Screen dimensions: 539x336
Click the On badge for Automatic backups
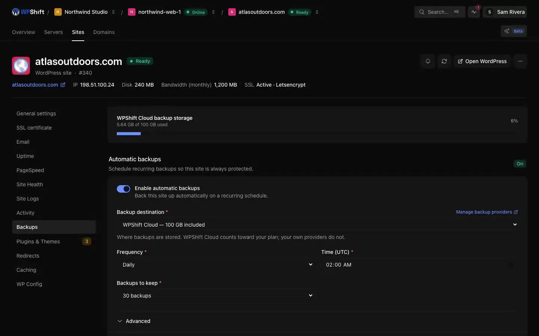520,164
